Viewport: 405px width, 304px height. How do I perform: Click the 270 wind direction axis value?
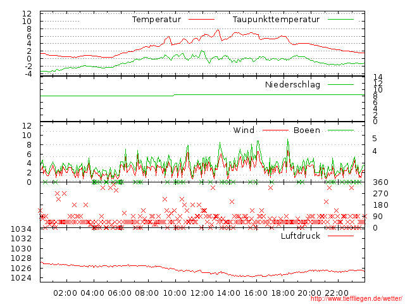point(380,194)
